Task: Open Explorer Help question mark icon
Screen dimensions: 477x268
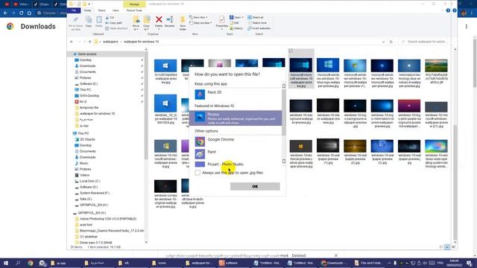Action: (448, 10)
